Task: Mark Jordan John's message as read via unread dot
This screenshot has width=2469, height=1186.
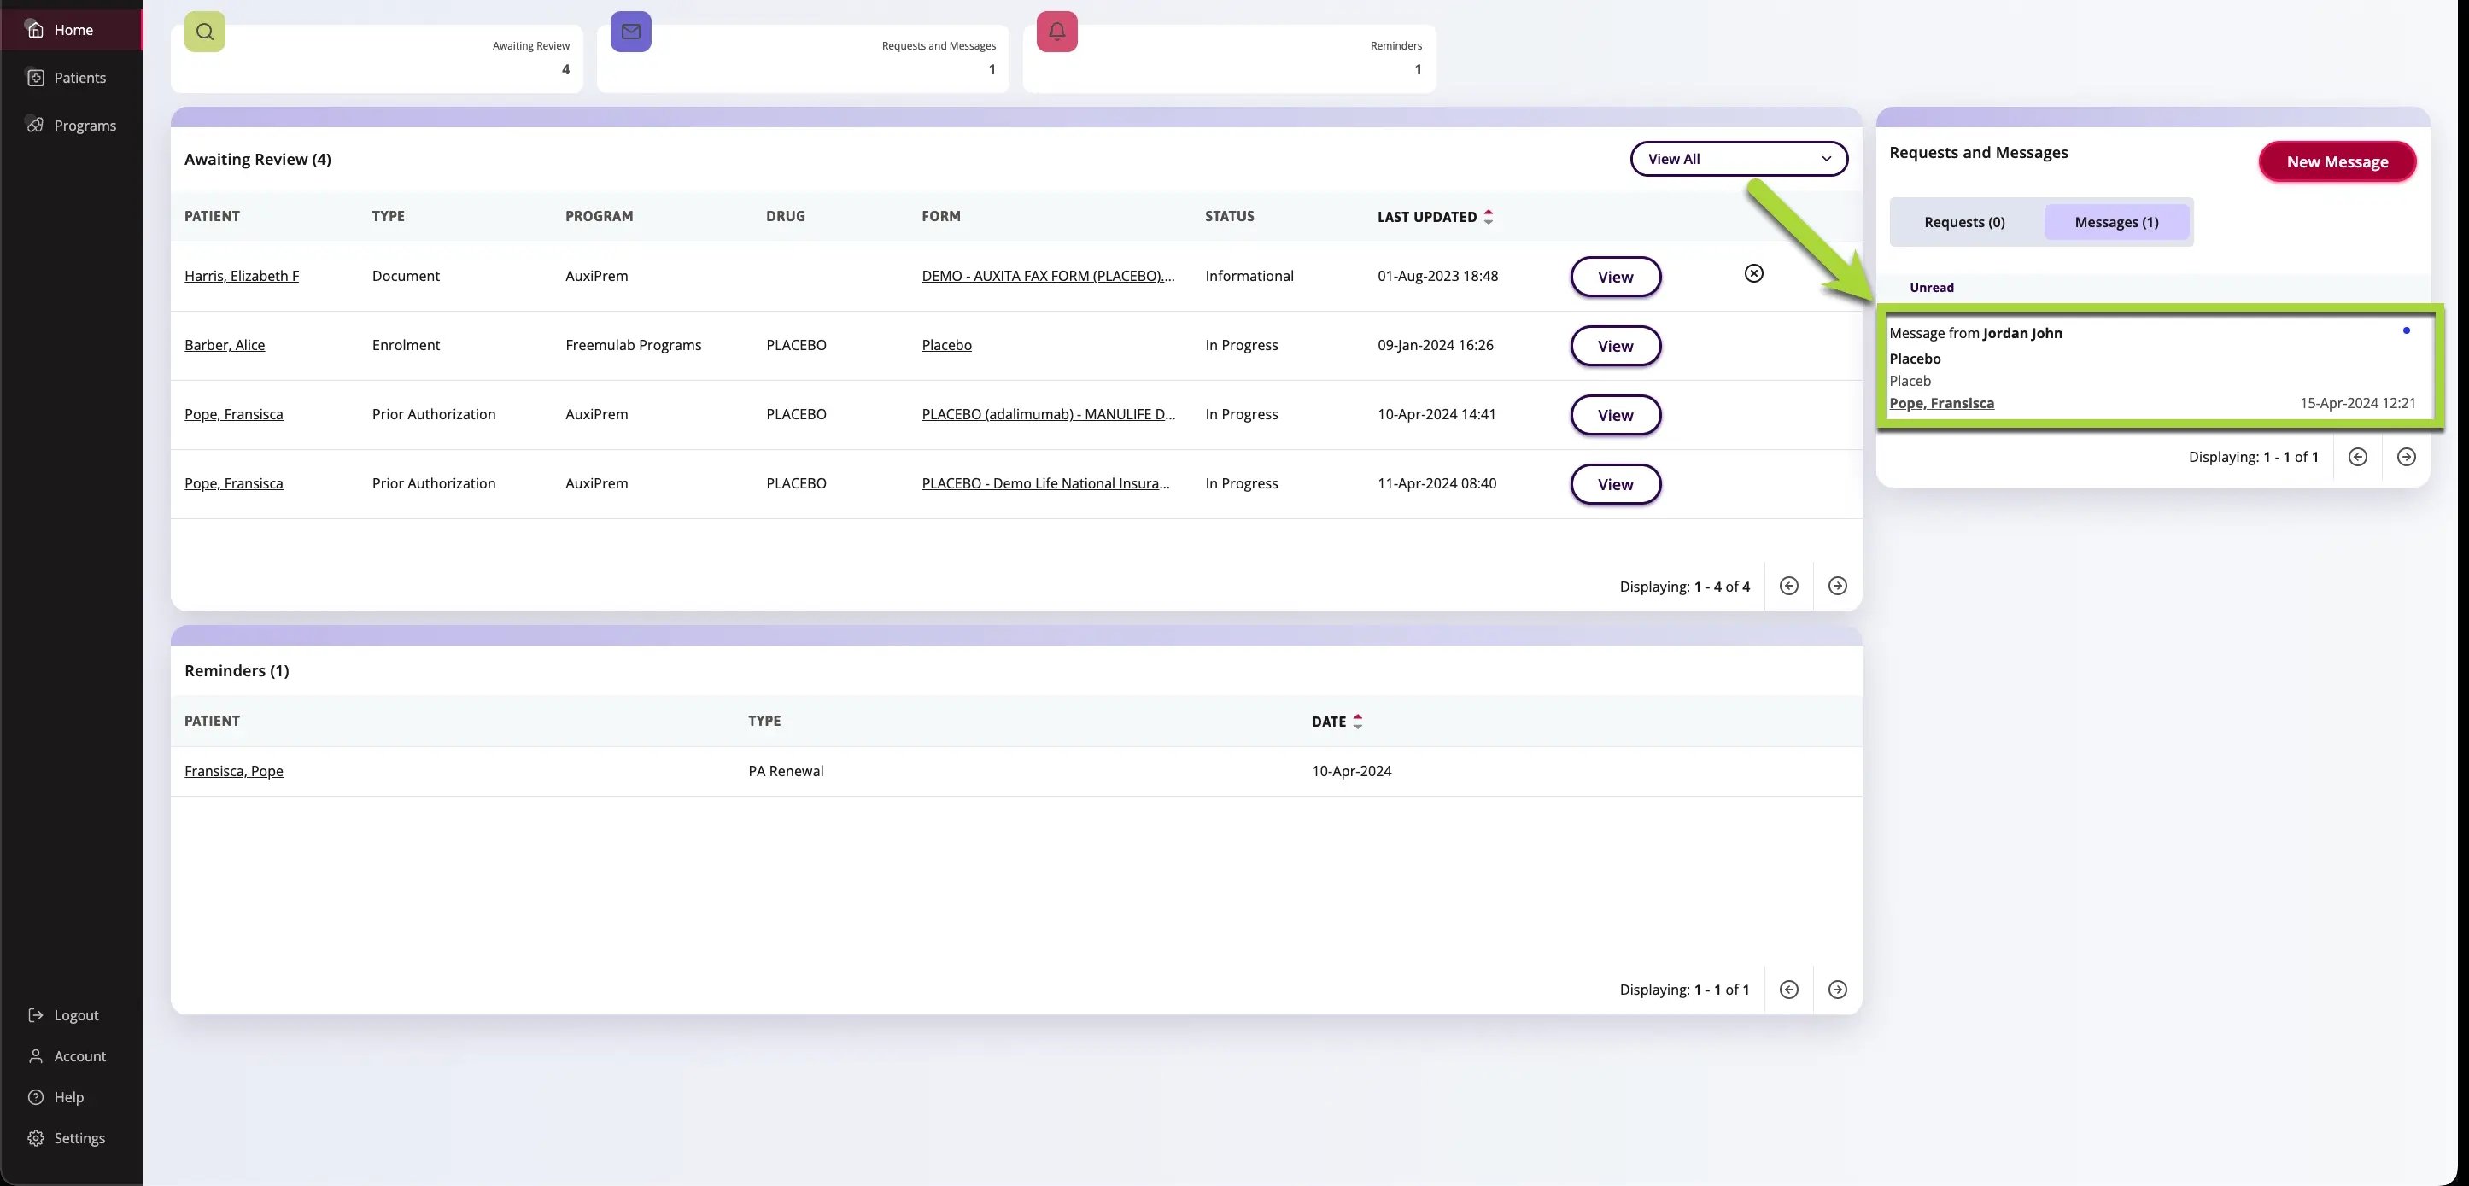Action: coord(2407,330)
